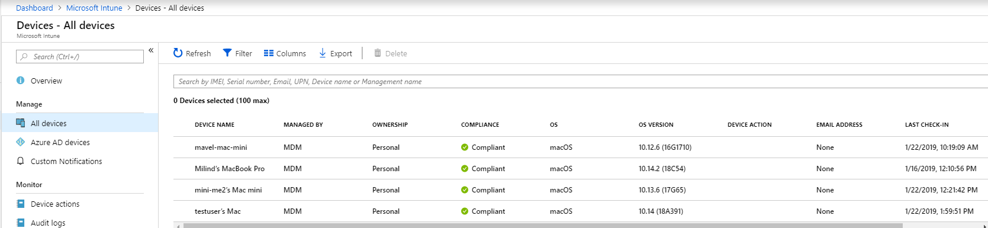Viewport: 988px width, 228px height.
Task: Click the Columns button label
Action: pos(291,53)
